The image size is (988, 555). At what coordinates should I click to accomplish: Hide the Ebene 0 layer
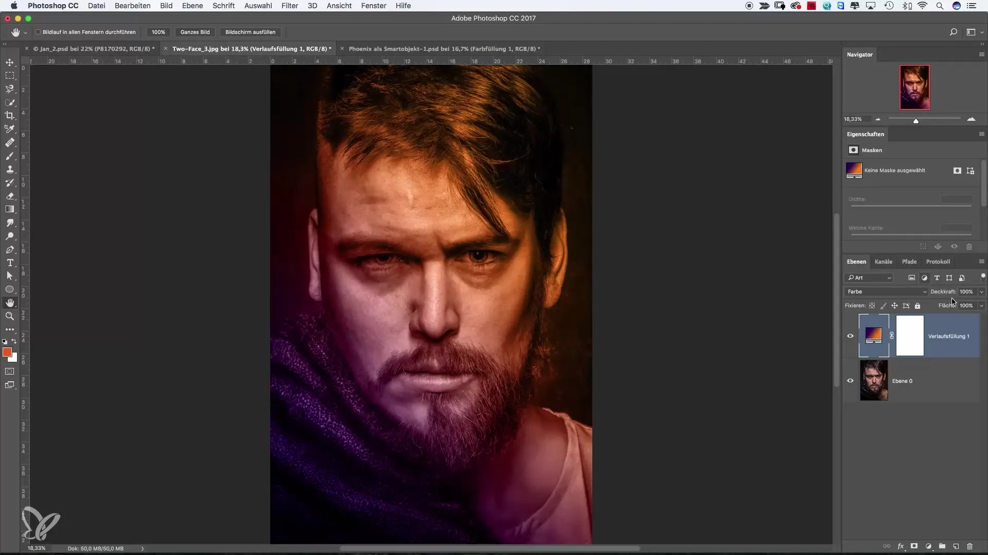tap(850, 381)
